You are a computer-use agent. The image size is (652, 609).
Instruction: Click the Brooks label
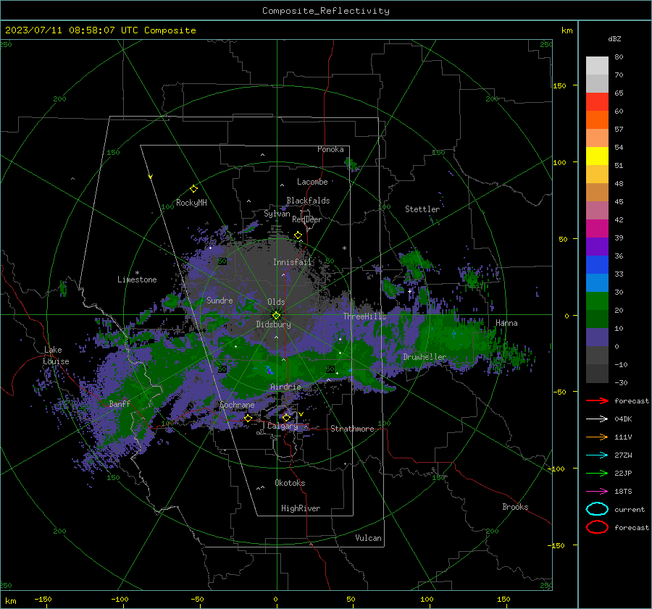point(515,507)
